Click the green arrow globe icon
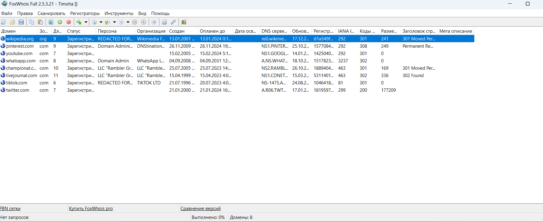Viewport: 543px width, 222px height. [x=79, y=22]
